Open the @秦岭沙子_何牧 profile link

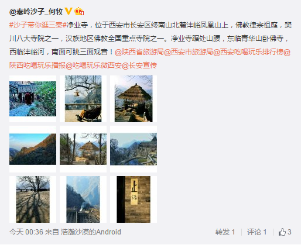click(x=36, y=12)
